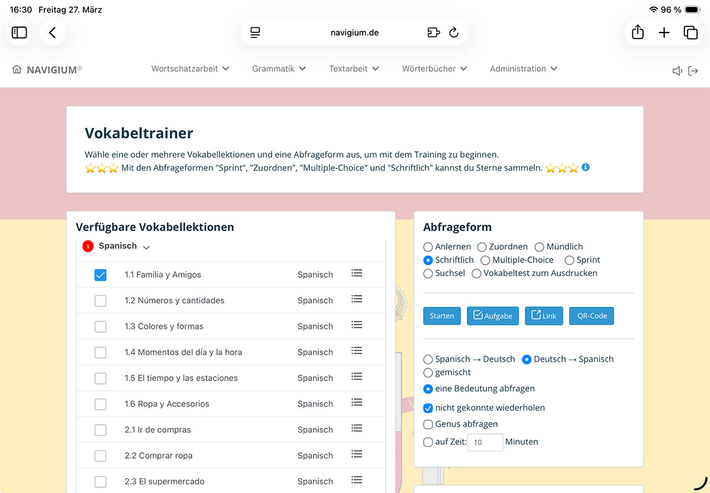Tap the Safari sidebar toggle icon
Screen dimensions: 710x493
point(20,33)
